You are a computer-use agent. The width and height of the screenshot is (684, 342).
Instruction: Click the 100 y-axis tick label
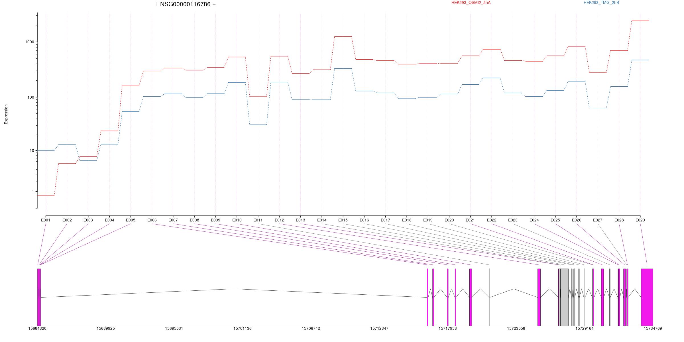click(31, 97)
